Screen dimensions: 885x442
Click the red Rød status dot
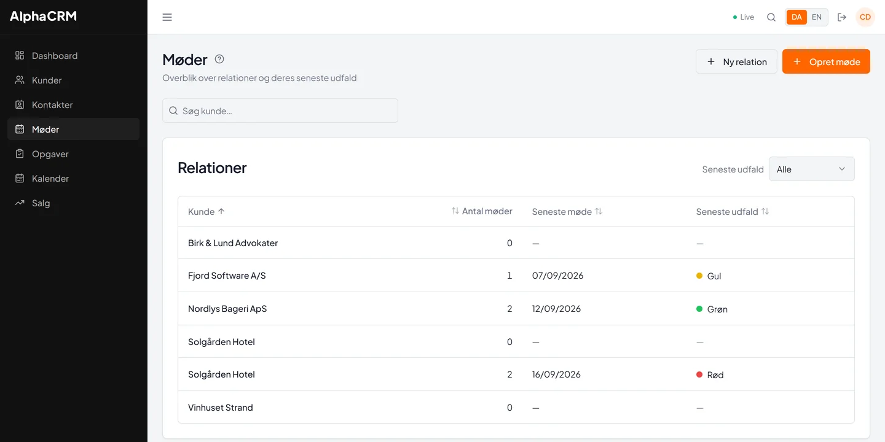pyautogui.click(x=699, y=374)
